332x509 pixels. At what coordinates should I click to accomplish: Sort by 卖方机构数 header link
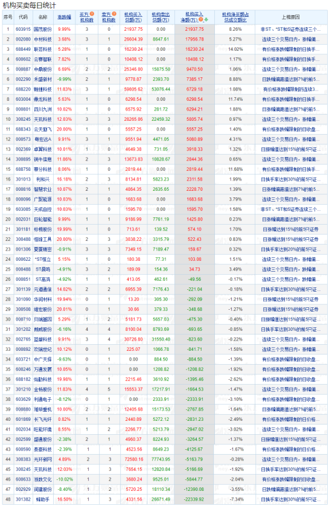coord(109,17)
